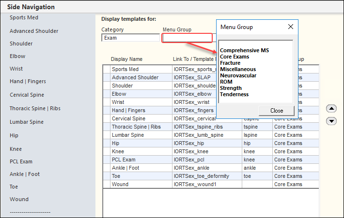Go to Hand | Fingers in side navigation
Viewport: 344px width, 218px height.
[x=28, y=81]
